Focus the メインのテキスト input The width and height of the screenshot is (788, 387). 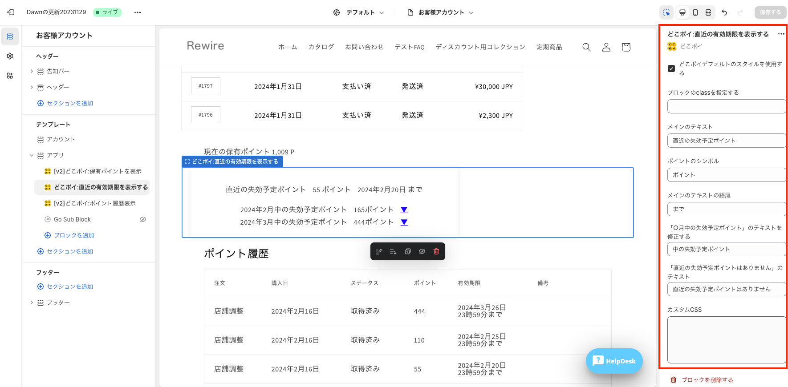727,141
